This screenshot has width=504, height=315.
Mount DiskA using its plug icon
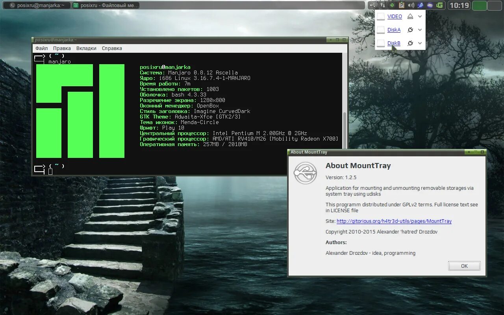(x=410, y=30)
